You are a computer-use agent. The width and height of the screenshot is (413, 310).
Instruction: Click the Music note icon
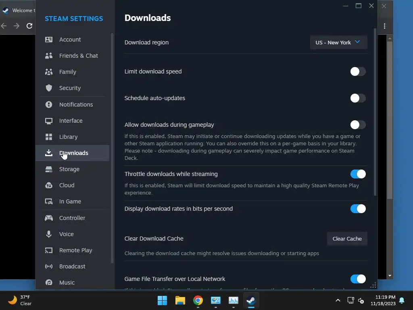click(49, 282)
